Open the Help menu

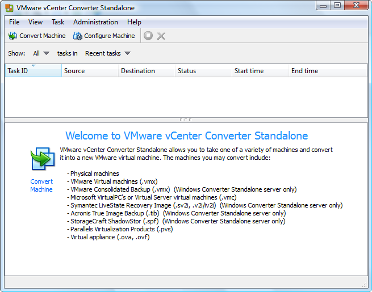[x=134, y=22]
